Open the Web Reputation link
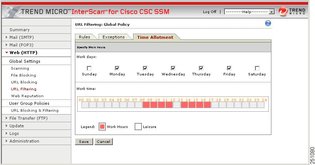 [27, 96]
